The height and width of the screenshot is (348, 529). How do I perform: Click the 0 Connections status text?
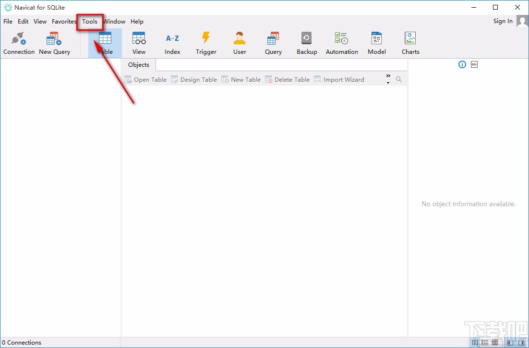pos(22,342)
